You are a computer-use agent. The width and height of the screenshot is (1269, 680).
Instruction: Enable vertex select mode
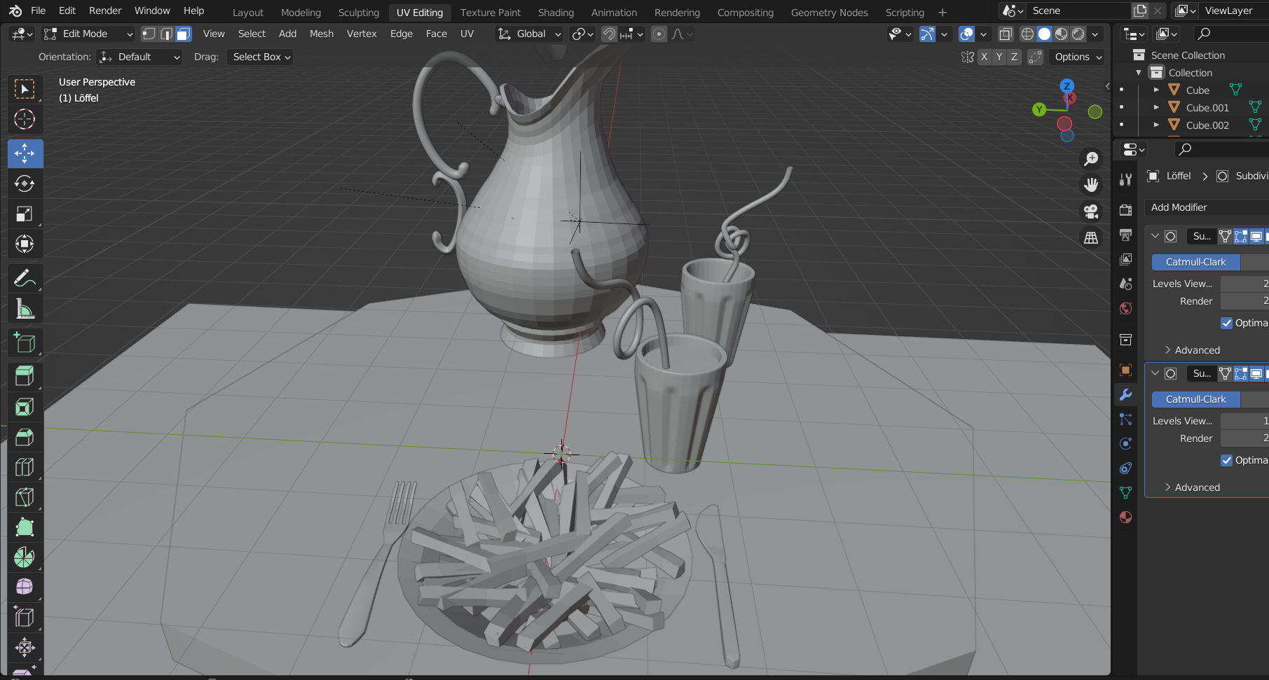coord(149,34)
